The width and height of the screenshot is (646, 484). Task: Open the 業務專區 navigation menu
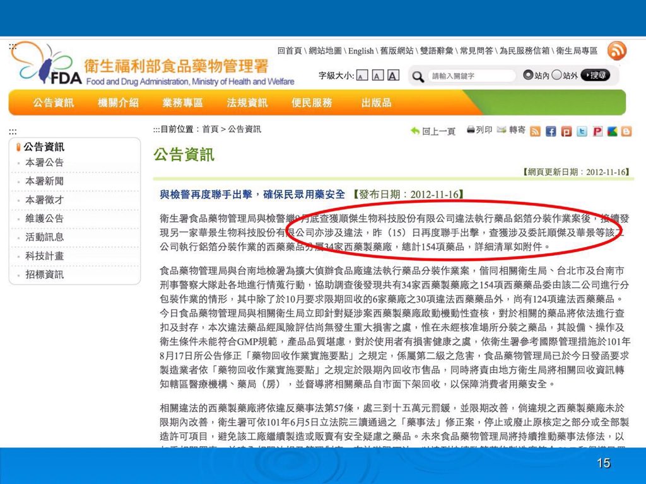click(182, 103)
